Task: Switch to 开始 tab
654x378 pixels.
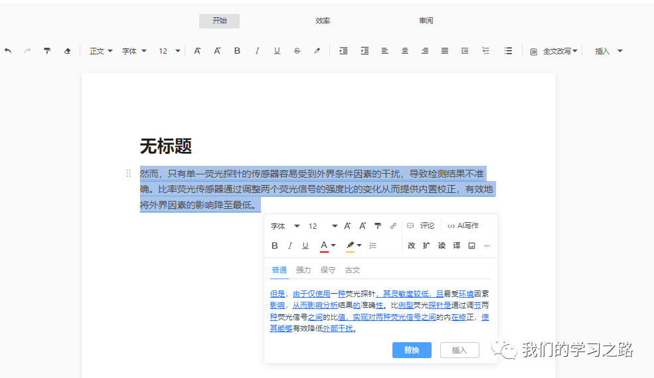Action: point(219,21)
